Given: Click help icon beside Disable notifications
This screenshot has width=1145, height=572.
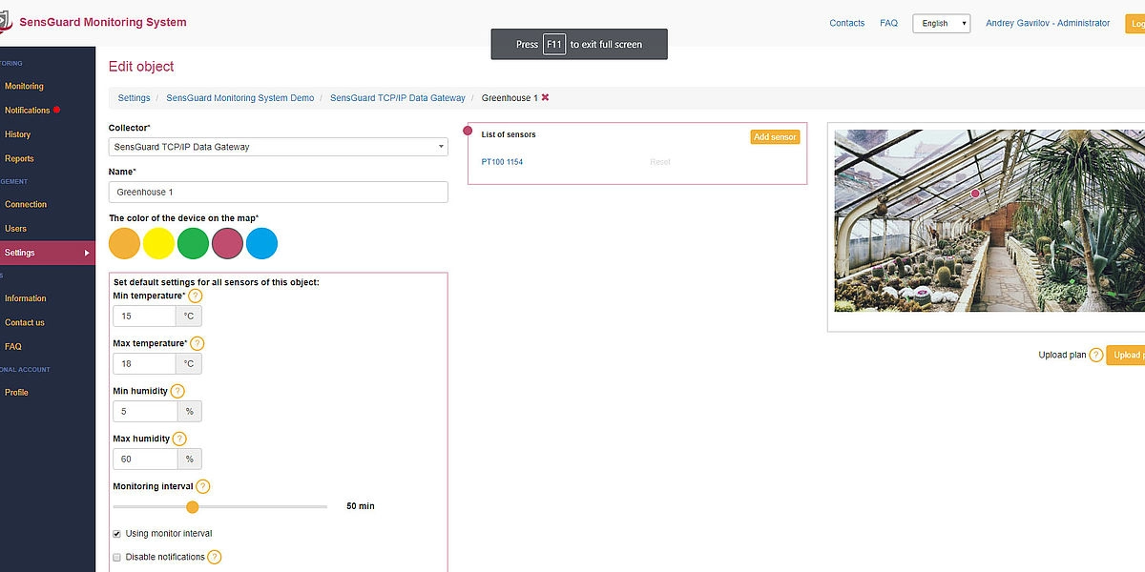Looking at the screenshot, I should pyautogui.click(x=215, y=557).
